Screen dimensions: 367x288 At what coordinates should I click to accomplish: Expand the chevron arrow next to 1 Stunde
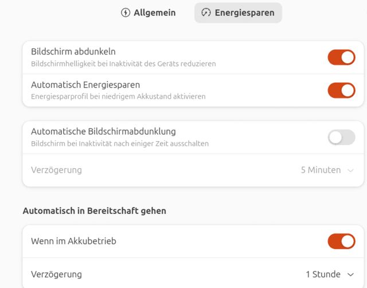click(x=350, y=275)
